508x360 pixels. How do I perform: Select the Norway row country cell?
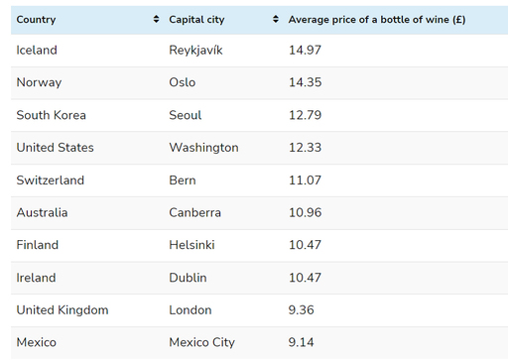[39, 82]
